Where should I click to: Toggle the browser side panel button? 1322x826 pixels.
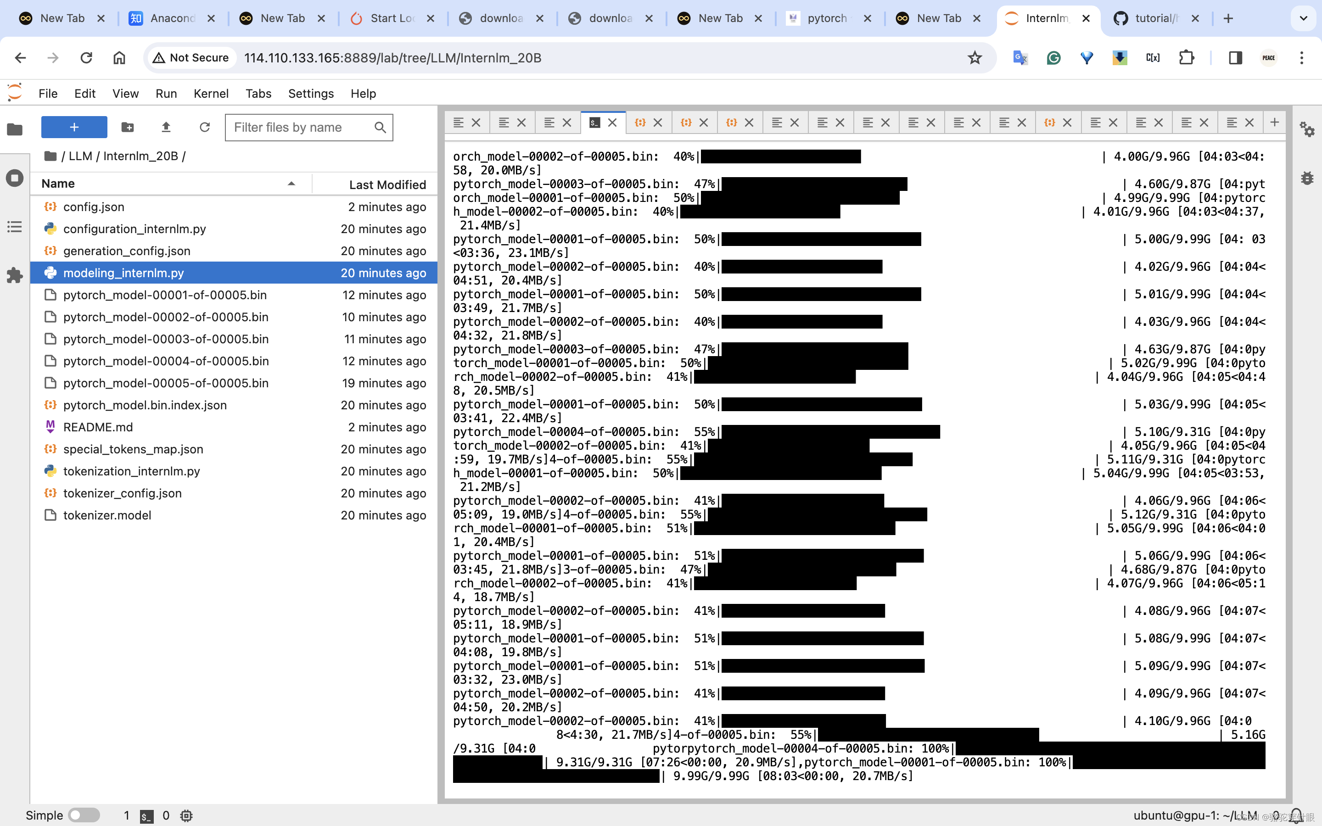point(1235,58)
